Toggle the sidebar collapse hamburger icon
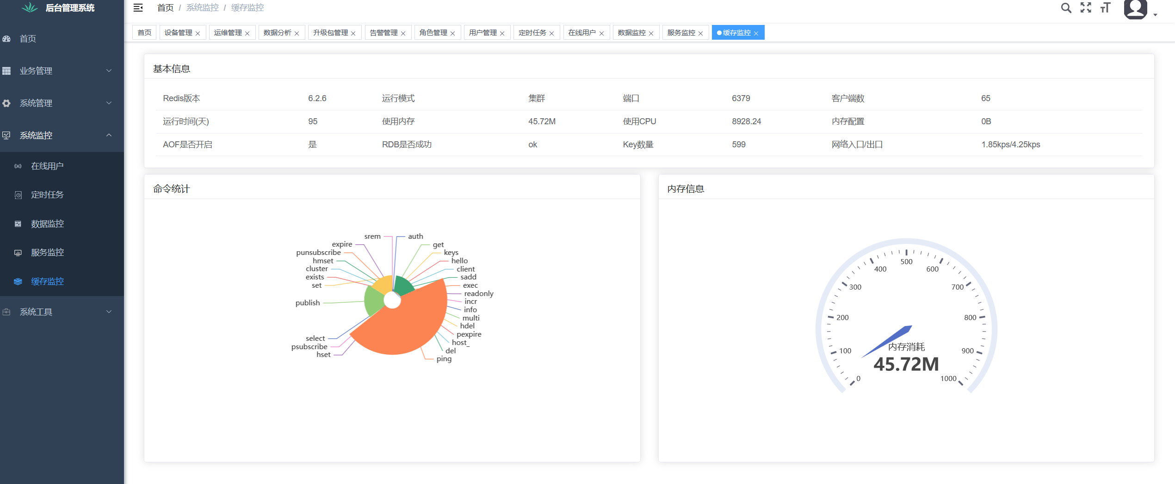 138,8
